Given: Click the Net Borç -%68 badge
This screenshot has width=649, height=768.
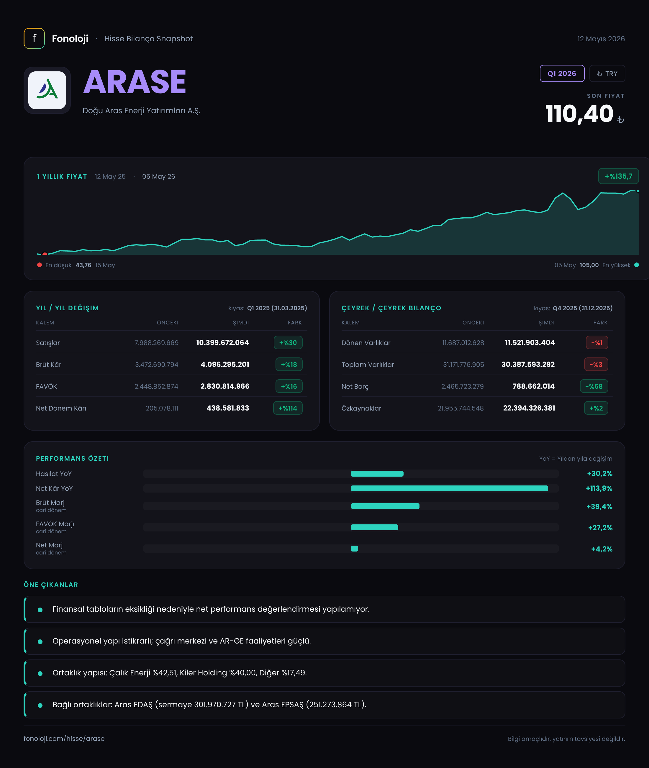Looking at the screenshot, I should click(594, 386).
